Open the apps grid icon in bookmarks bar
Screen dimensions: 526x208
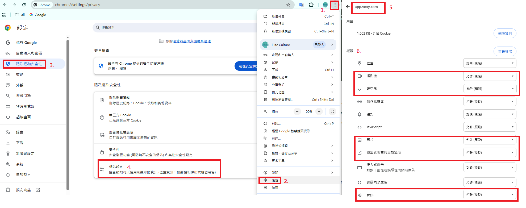click(4, 15)
